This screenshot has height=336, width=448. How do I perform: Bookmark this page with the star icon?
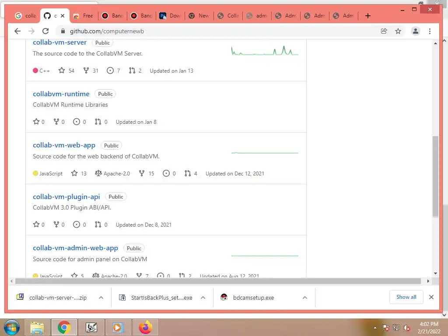click(398, 31)
